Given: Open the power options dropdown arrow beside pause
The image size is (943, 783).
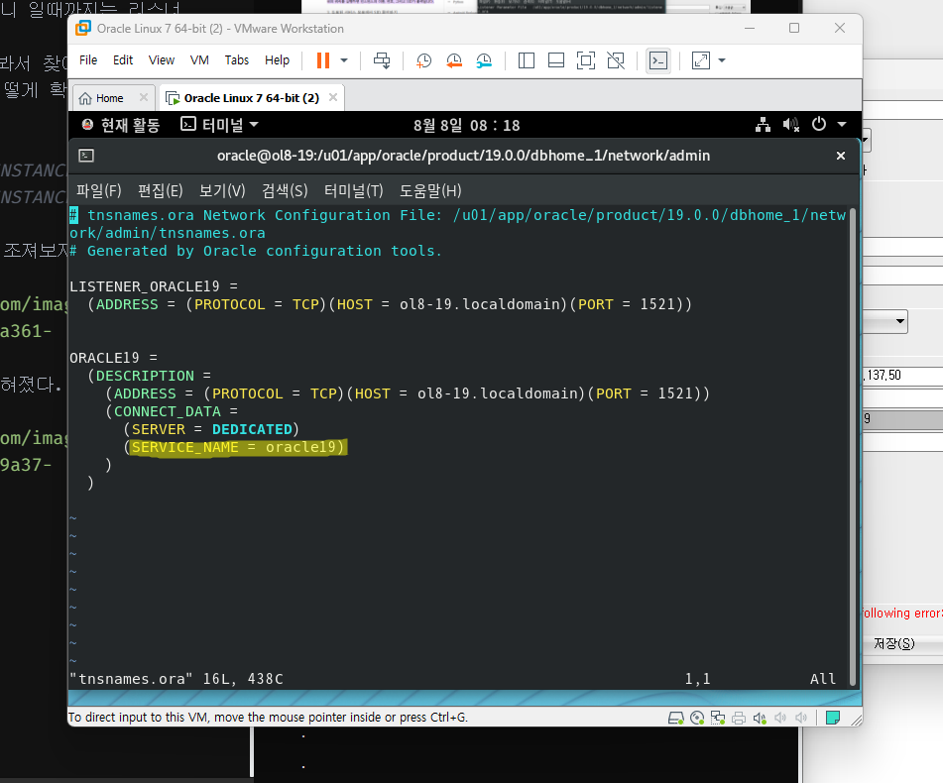Looking at the screenshot, I should pos(344,60).
